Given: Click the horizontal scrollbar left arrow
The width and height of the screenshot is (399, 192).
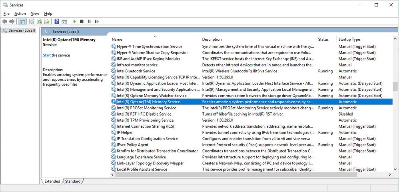Looking at the screenshot, I should (112, 175).
